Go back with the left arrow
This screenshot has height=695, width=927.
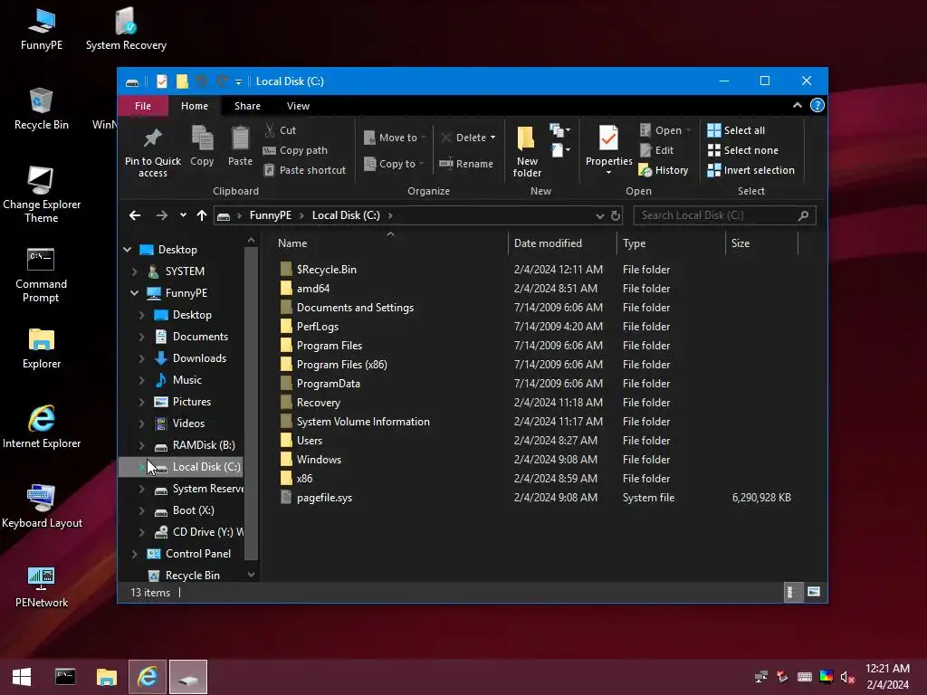135,215
